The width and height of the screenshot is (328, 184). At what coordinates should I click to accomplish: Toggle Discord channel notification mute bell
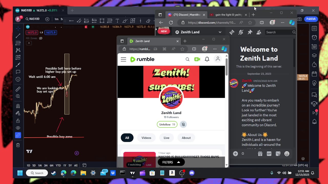[241, 32]
